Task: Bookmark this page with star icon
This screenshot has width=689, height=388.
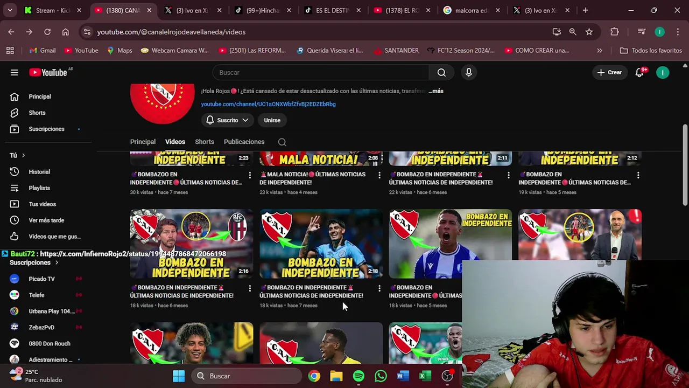Action: pos(589,32)
